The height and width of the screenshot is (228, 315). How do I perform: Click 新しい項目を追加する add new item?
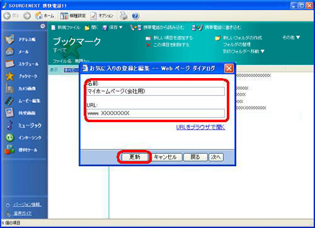coord(169,38)
